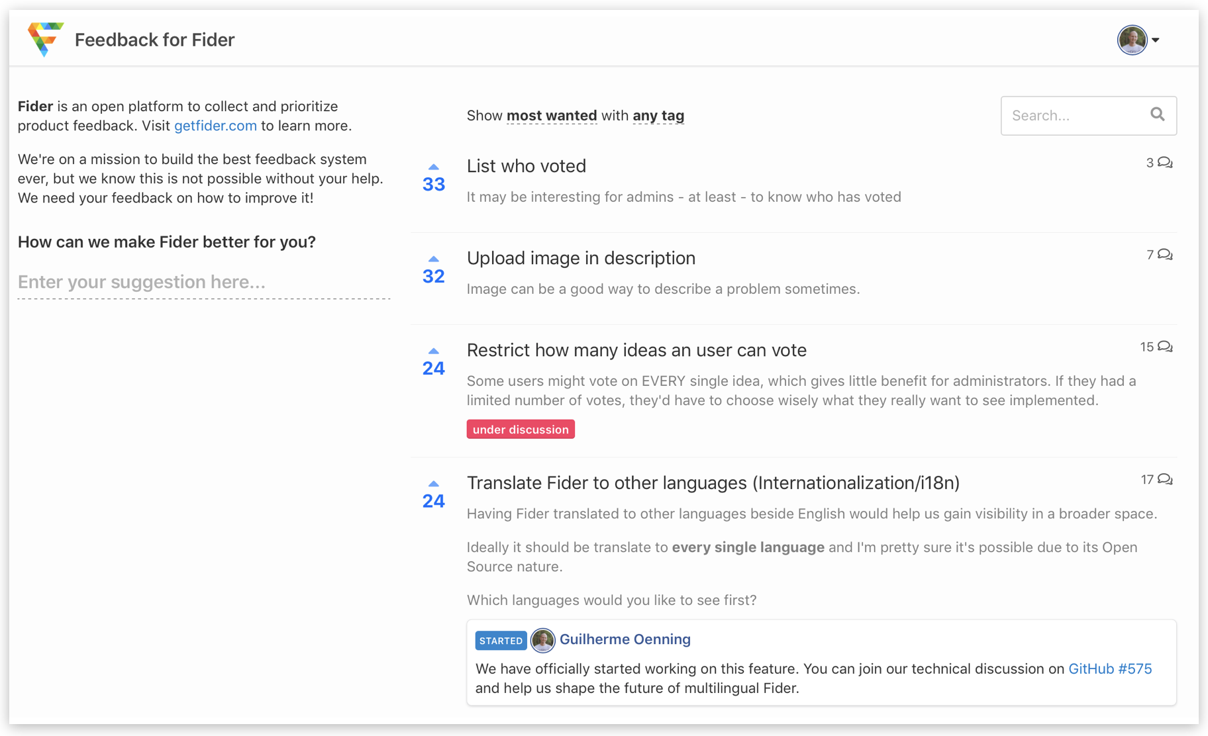Click the name Guilherme Oenning

[625, 639]
